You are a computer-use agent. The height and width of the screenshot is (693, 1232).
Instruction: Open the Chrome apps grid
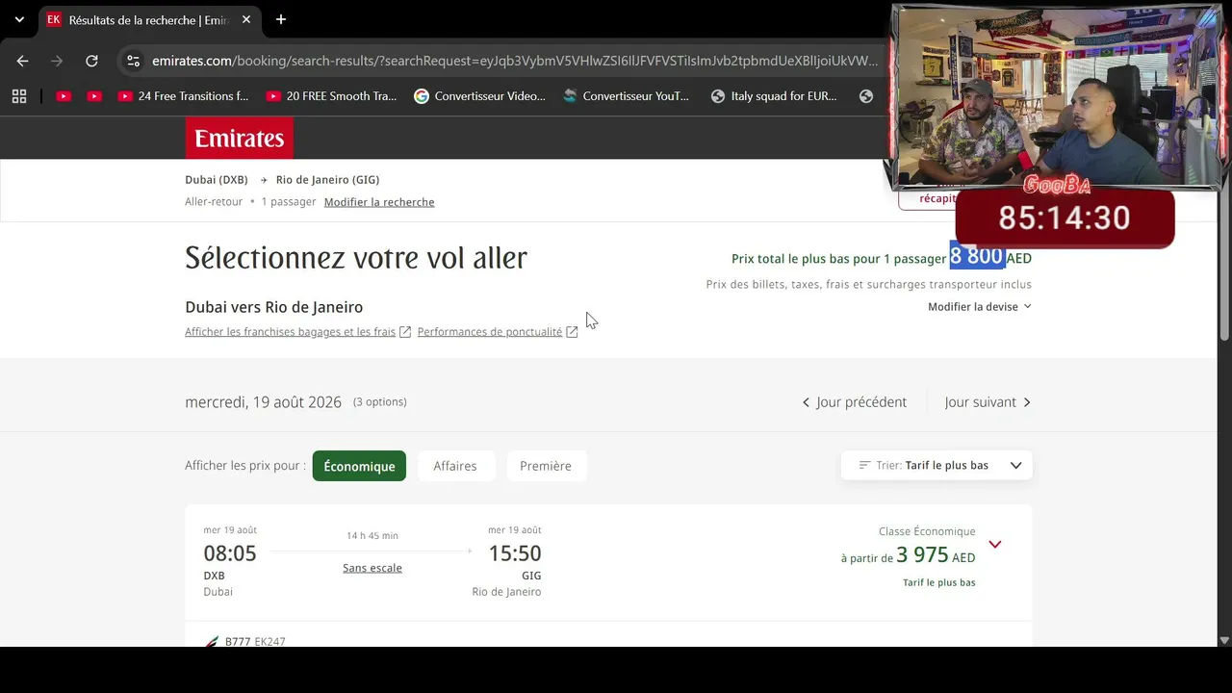19,96
